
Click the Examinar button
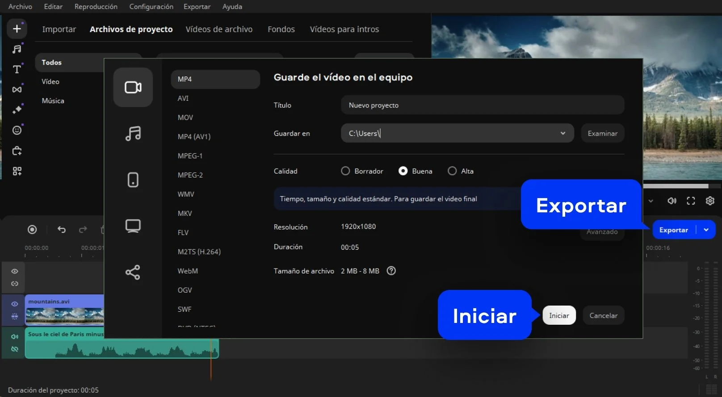tap(602, 133)
